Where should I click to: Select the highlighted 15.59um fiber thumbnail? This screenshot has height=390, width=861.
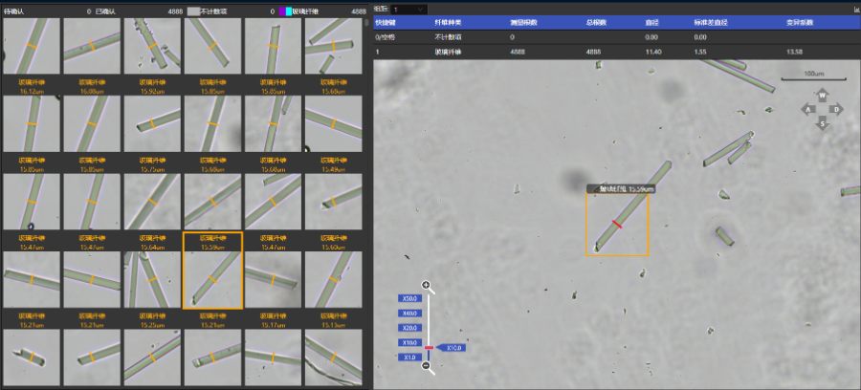(x=212, y=271)
